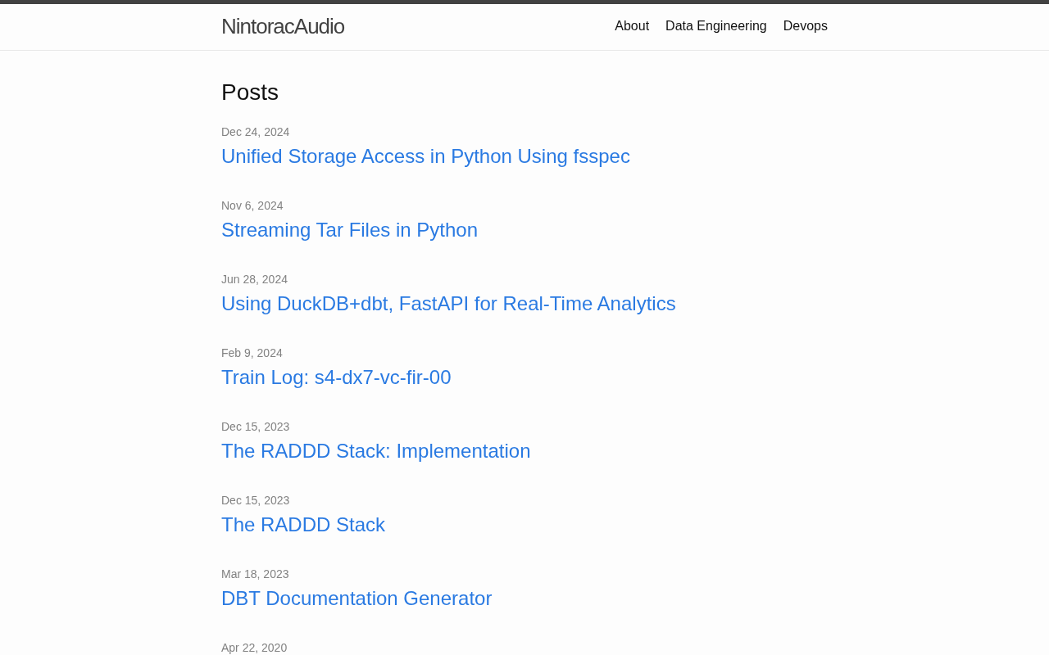Select Devops in the top navigation

[x=805, y=26]
